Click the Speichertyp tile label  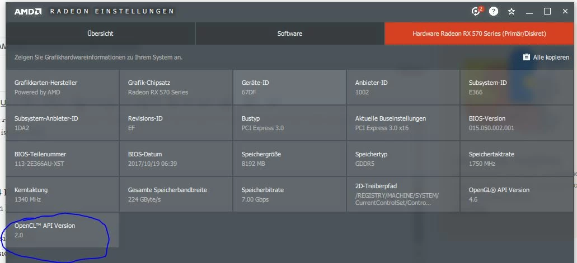pyautogui.click(x=371, y=154)
